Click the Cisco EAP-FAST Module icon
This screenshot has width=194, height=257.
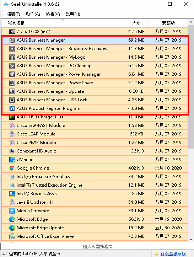pyautogui.click(x=12, y=125)
